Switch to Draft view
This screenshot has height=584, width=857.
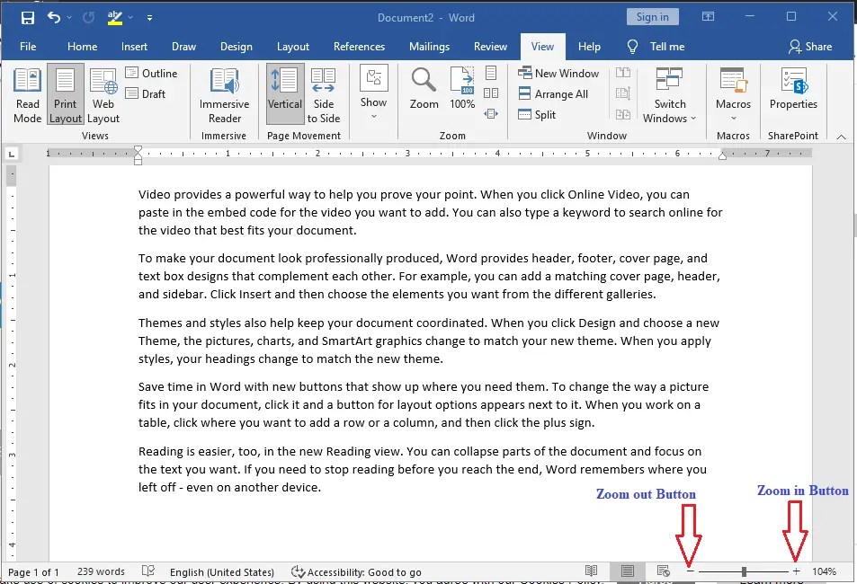click(146, 94)
